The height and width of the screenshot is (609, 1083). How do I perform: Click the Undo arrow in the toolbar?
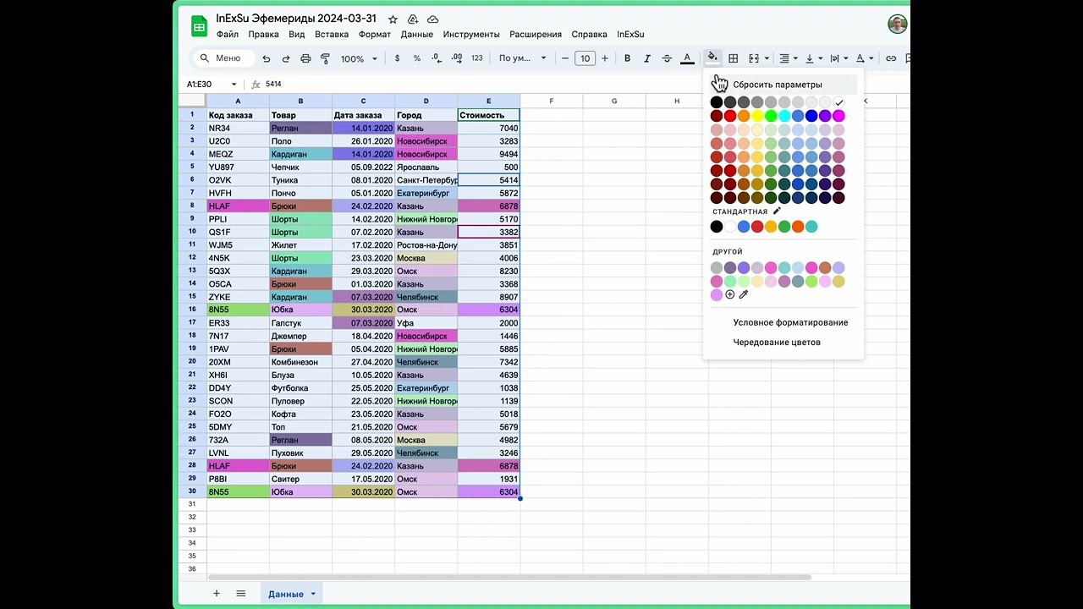pyautogui.click(x=267, y=58)
